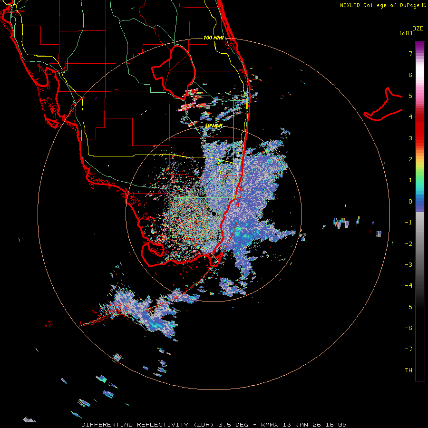Click the black radar site dot
The width and height of the screenshot is (428, 428).
[214, 214]
